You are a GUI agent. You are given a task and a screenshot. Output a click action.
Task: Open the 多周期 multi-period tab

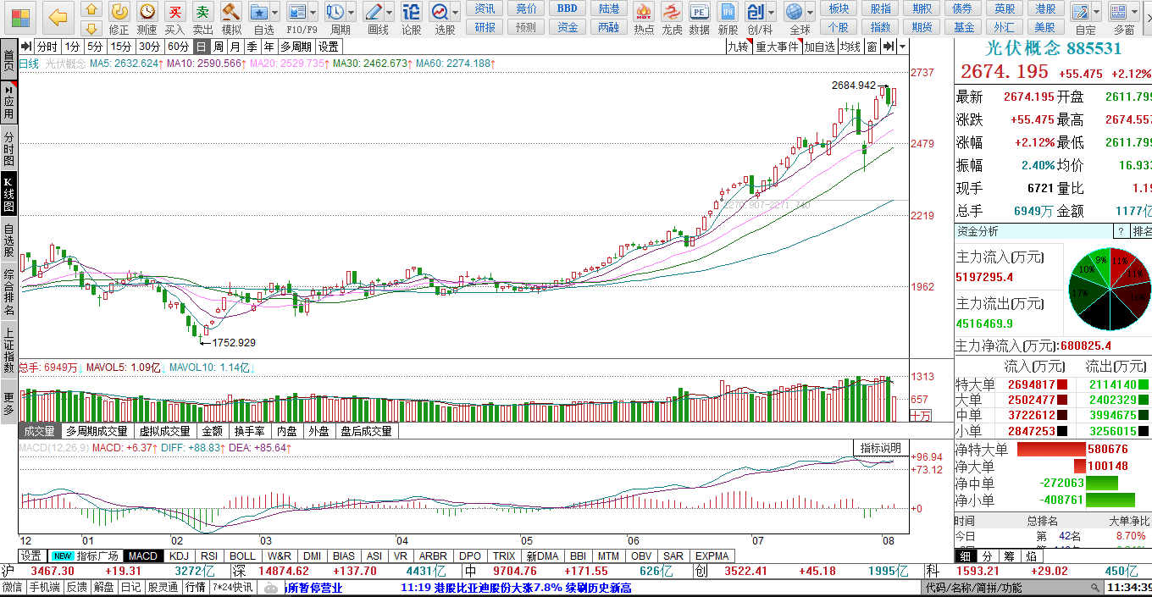tap(296, 47)
